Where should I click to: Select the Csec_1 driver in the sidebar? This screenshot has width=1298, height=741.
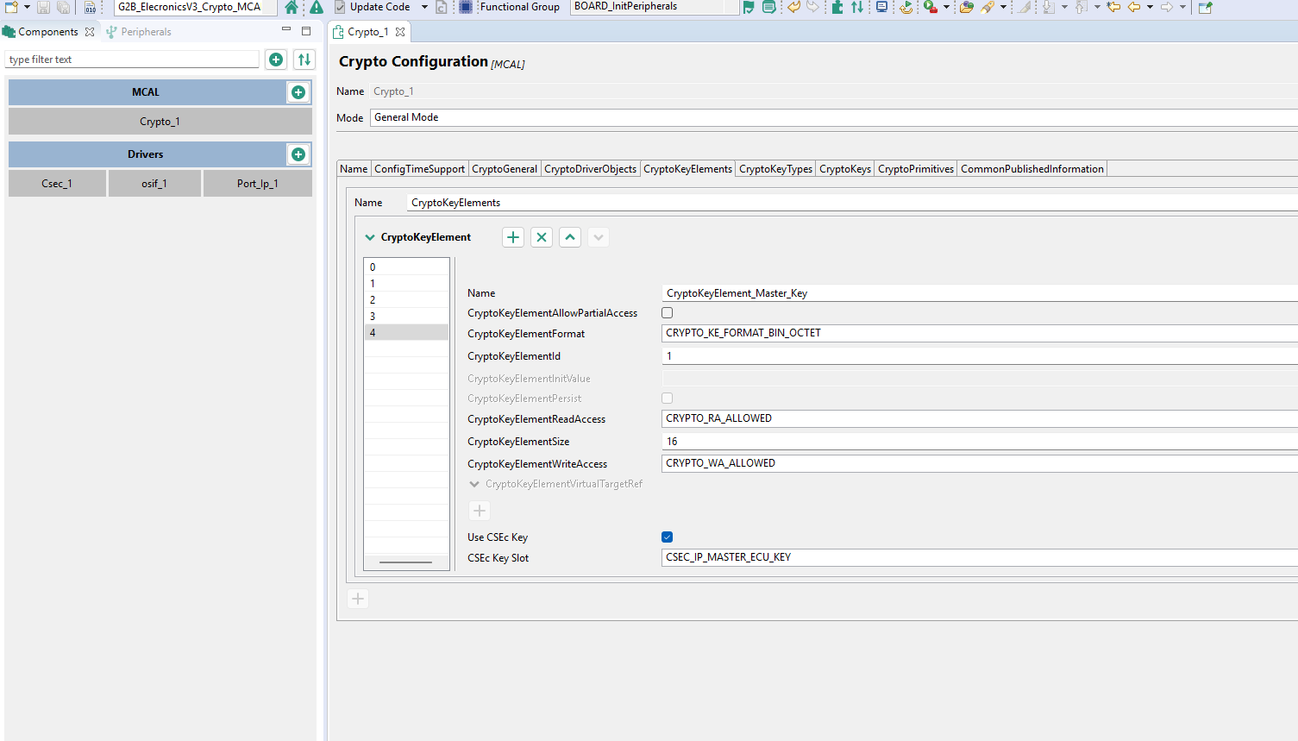coord(57,183)
